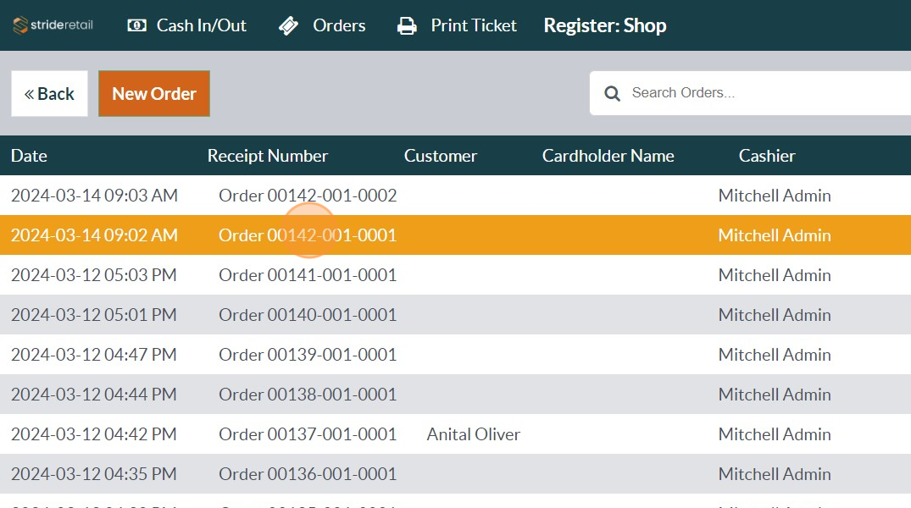The height and width of the screenshot is (508, 911).
Task: Click the search magnifier icon
Action: pos(612,93)
